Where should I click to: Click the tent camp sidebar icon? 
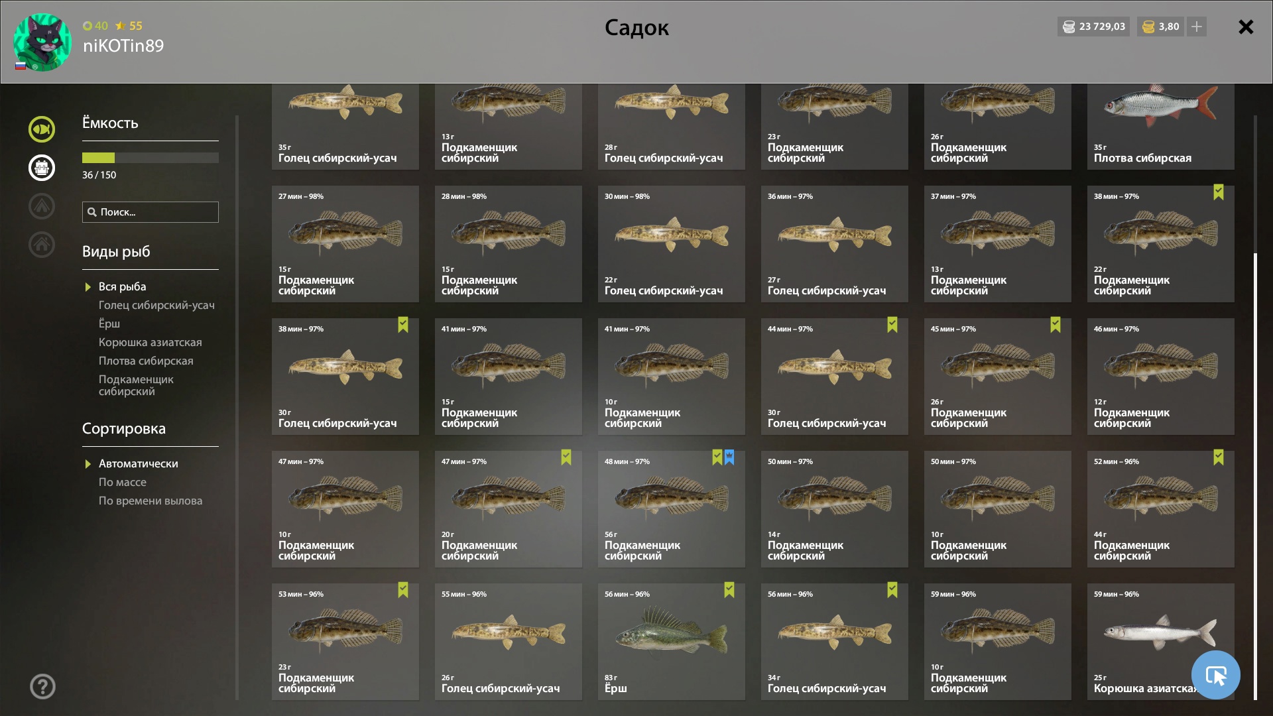pos(42,206)
